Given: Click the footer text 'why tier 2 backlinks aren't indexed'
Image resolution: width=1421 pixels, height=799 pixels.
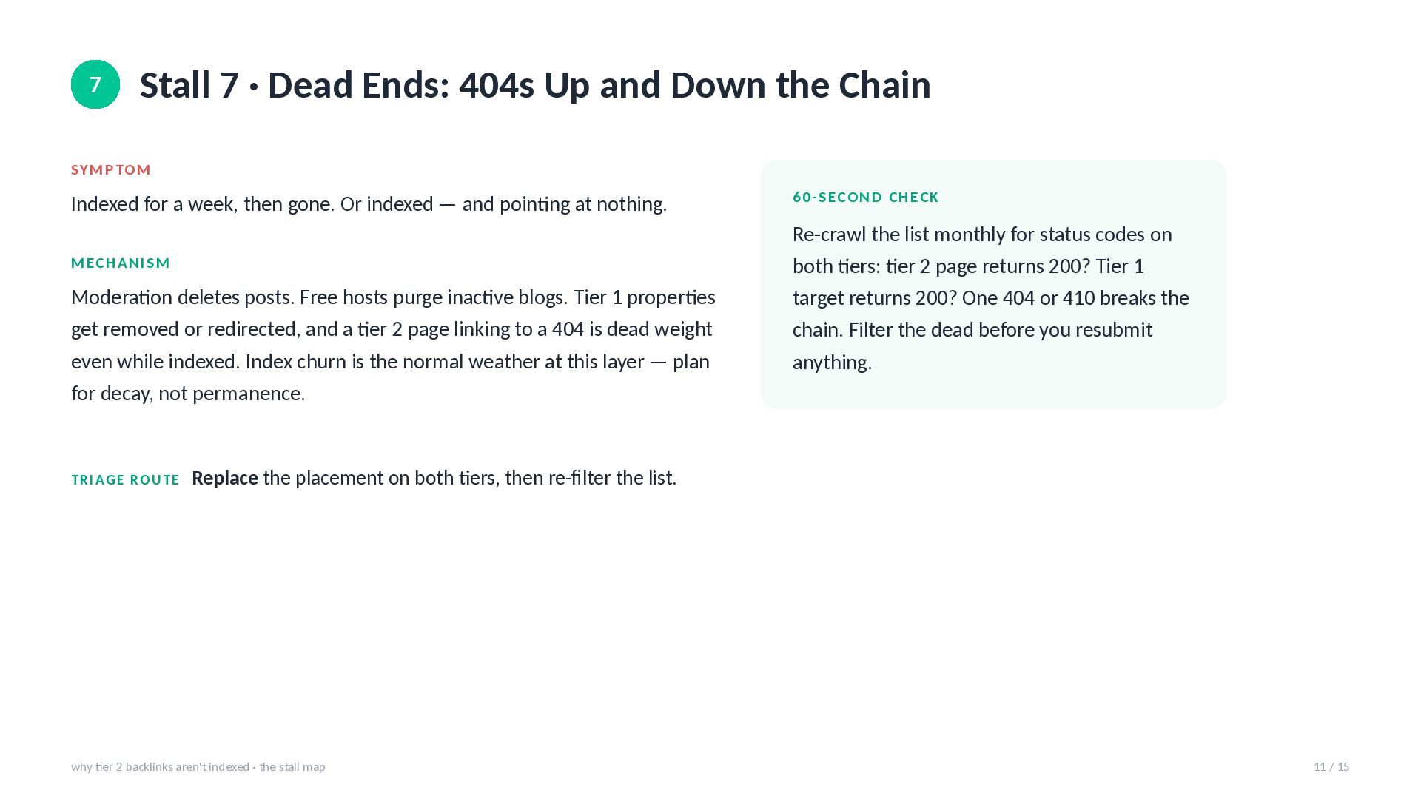Looking at the screenshot, I should click(x=160, y=767).
